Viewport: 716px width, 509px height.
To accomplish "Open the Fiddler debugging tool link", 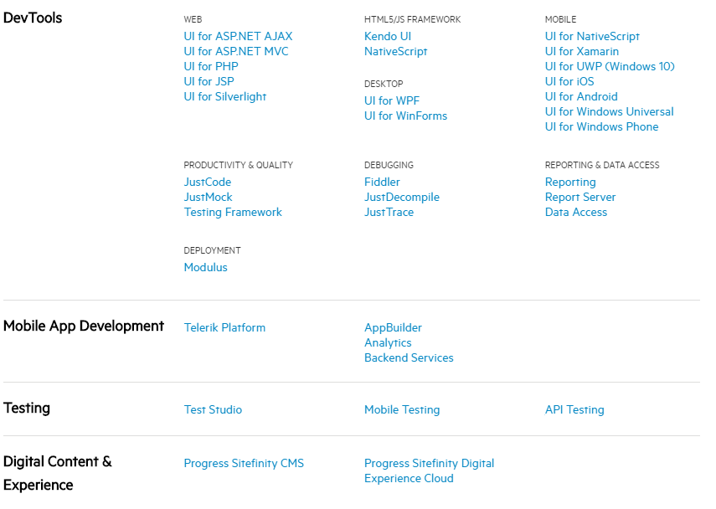I will point(382,183).
